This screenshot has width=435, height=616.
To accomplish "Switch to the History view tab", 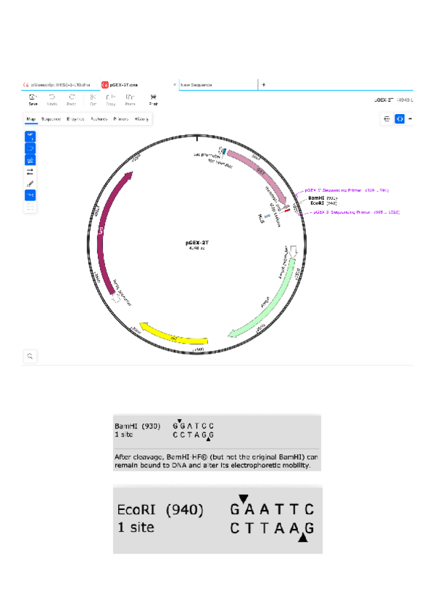I will click(141, 119).
